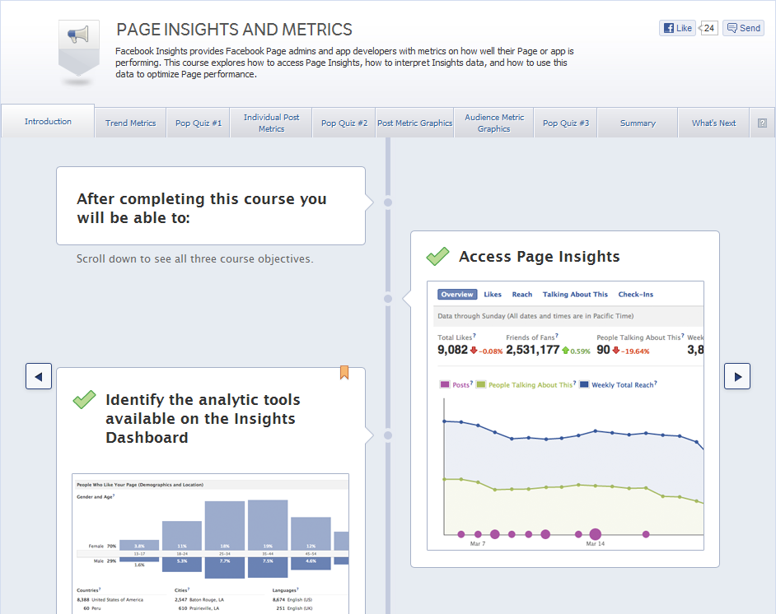Go to previous slide with left arrow

(39, 376)
